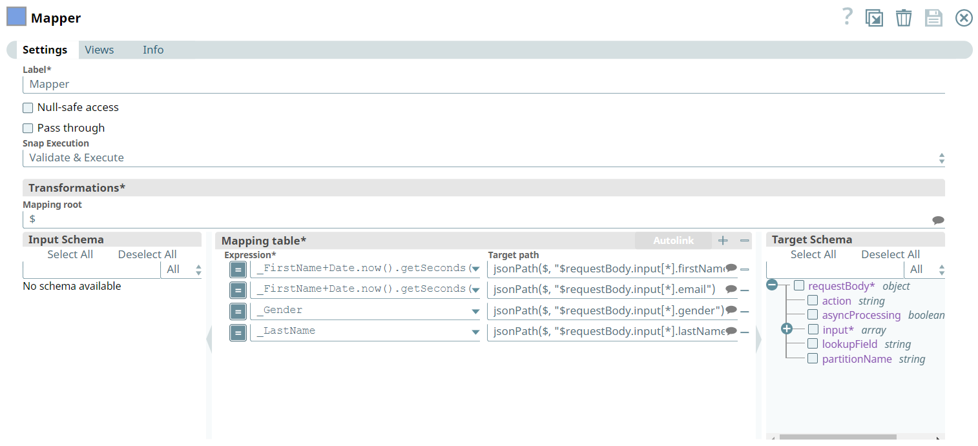Screen dimensions: 978x446
Task: Switch to the Settings tab
Action: [45, 50]
